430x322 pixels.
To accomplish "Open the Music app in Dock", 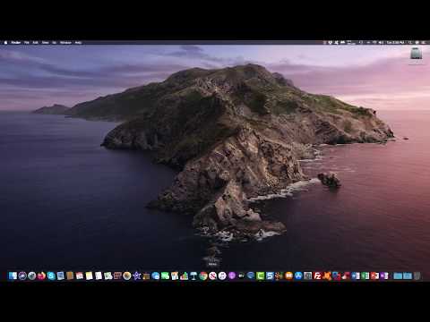I will coord(222,275).
